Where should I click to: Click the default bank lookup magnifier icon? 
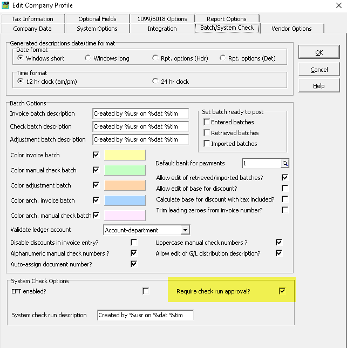285,163
